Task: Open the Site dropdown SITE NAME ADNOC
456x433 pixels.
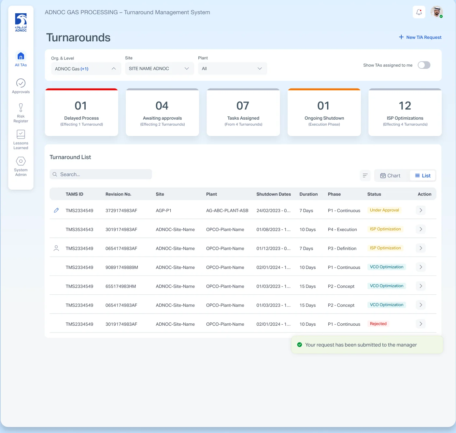Action: [160, 69]
